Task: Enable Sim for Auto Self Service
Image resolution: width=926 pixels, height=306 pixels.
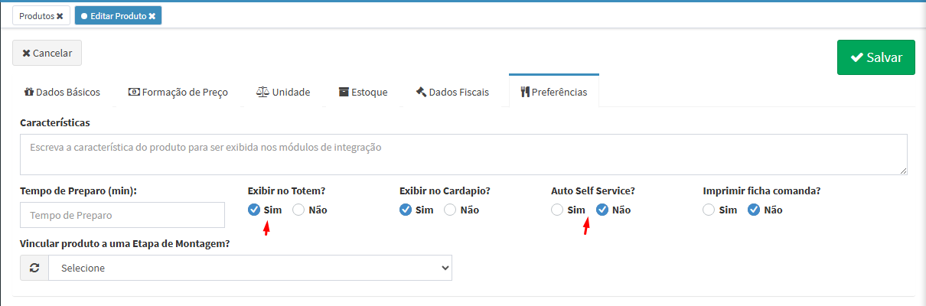Action: click(557, 210)
